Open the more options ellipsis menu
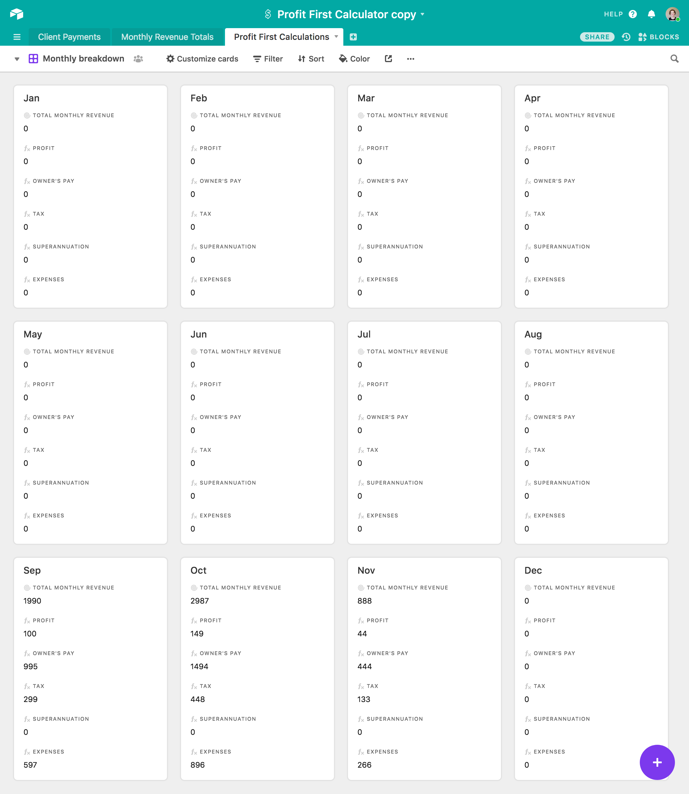Screen dimensions: 689x794 tap(411, 58)
